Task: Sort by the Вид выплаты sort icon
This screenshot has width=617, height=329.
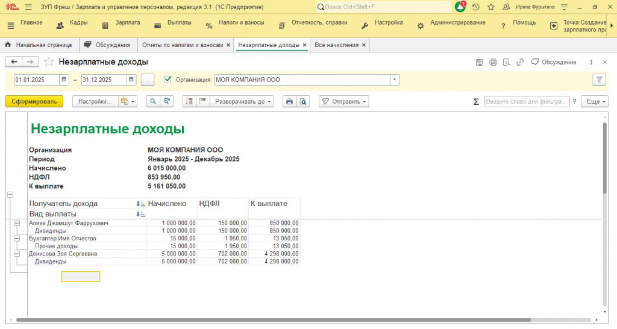Action: point(140,214)
